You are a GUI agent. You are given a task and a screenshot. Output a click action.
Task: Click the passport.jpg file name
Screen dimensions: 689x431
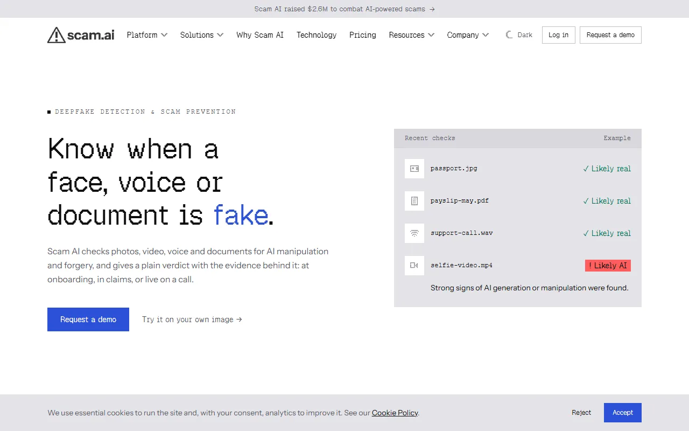(454, 169)
